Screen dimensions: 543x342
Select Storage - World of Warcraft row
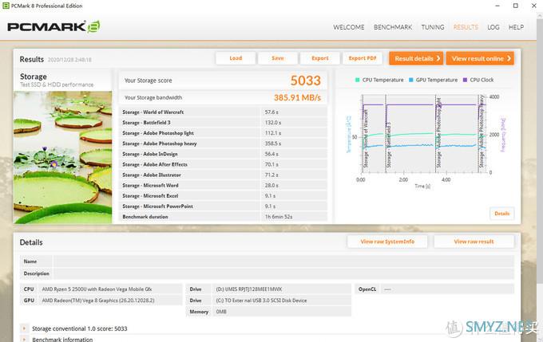point(224,112)
